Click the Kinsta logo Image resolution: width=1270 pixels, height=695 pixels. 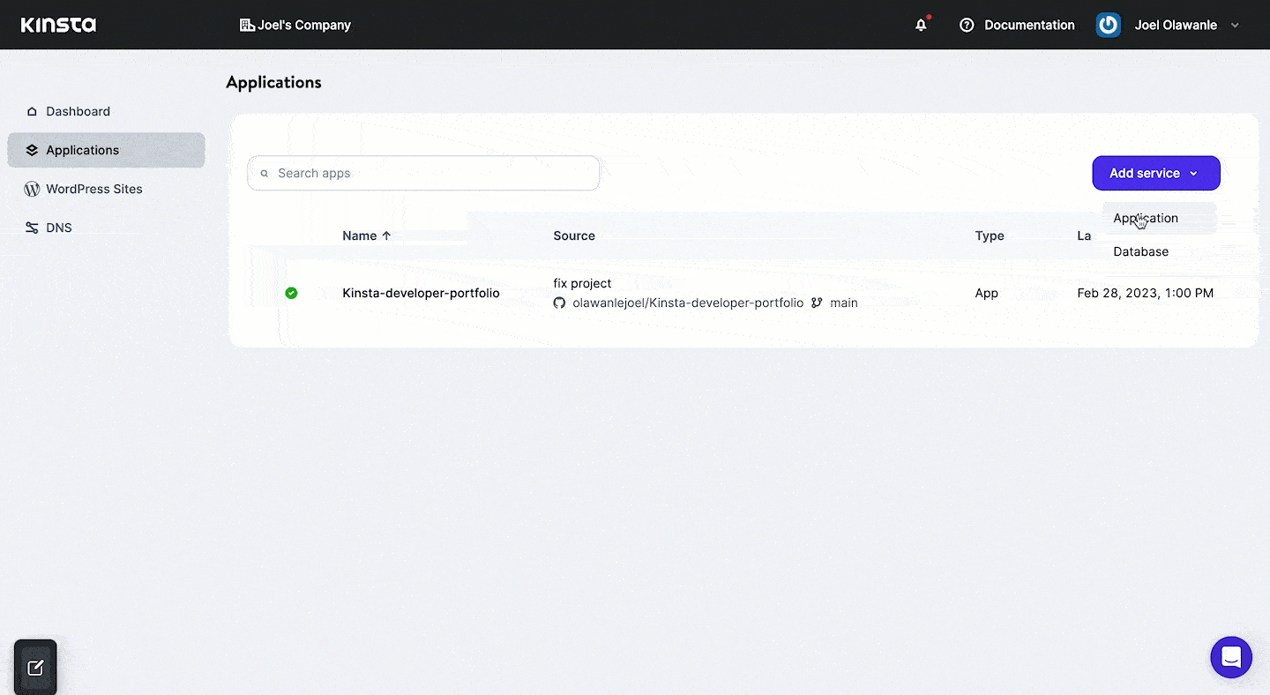pyautogui.click(x=58, y=24)
